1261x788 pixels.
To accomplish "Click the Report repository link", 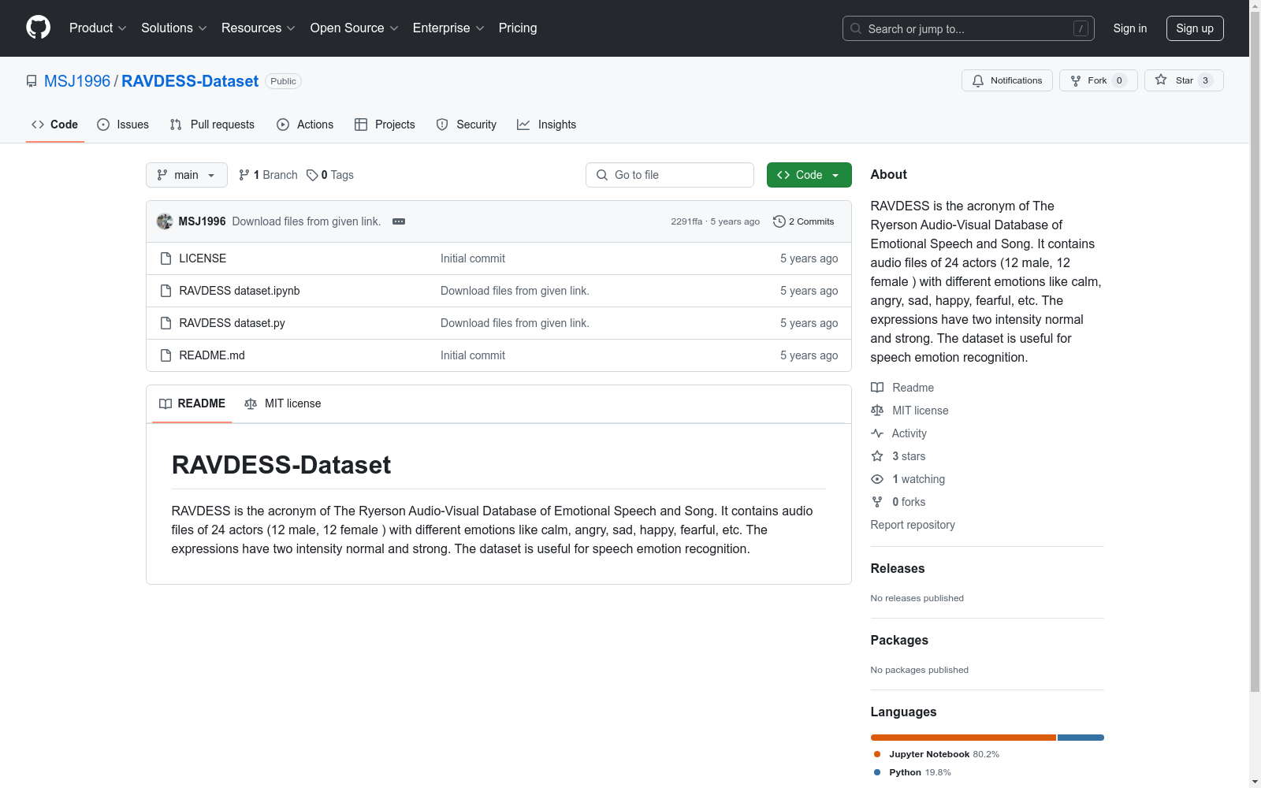I will 913,525.
